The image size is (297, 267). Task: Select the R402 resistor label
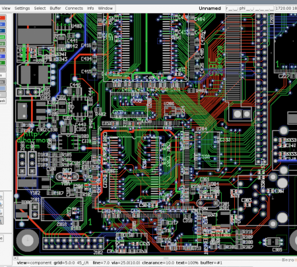pos(100,114)
